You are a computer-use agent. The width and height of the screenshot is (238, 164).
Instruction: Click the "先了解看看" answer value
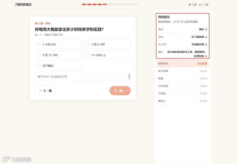pyautogui.click(x=198, y=37)
